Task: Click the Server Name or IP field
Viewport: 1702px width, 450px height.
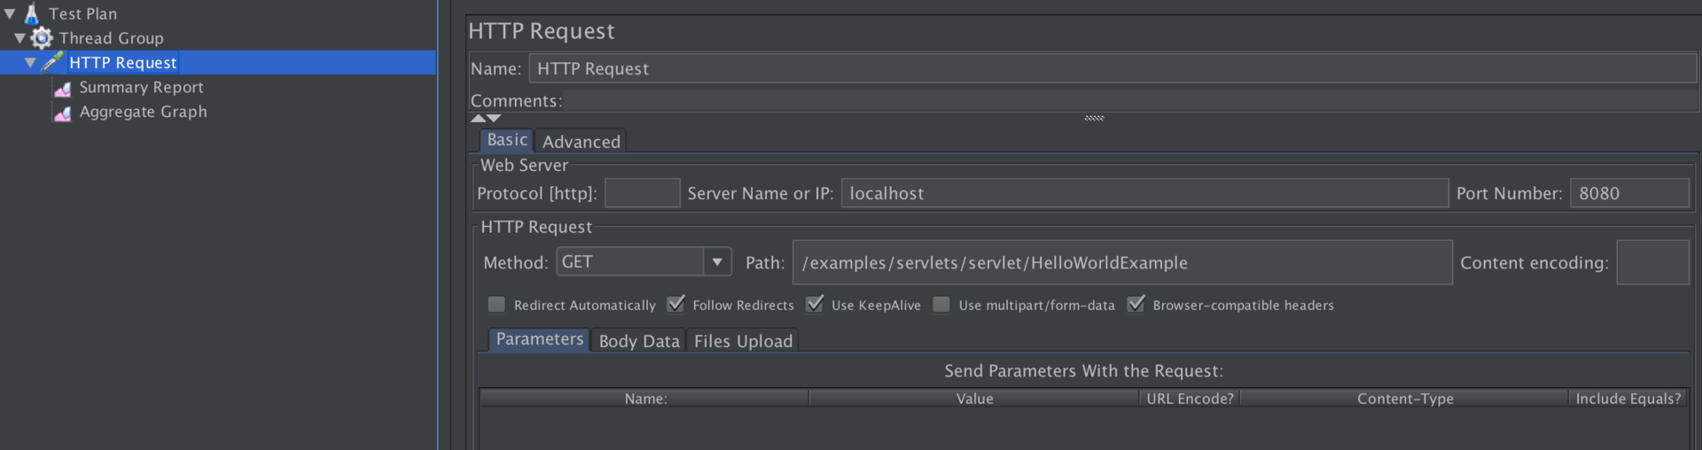Action: 1144,193
